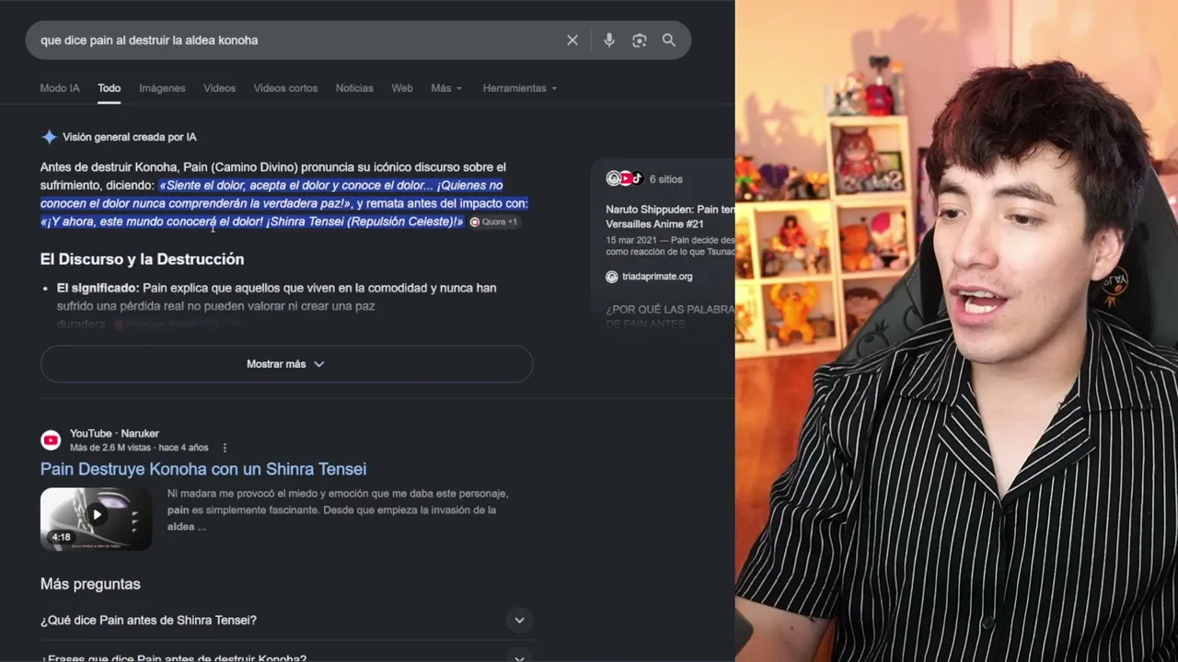
Task: Visit the triadaprimate.org link text
Action: 656,277
